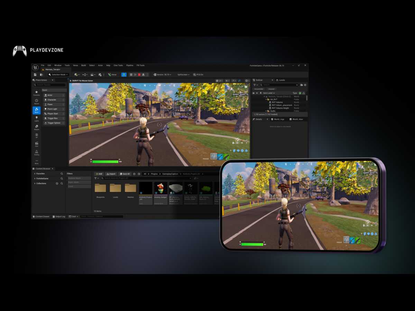Expand the Favorites section in Content Browser
Image resolution: width=415 pixels, height=311 pixels.
coord(35,173)
